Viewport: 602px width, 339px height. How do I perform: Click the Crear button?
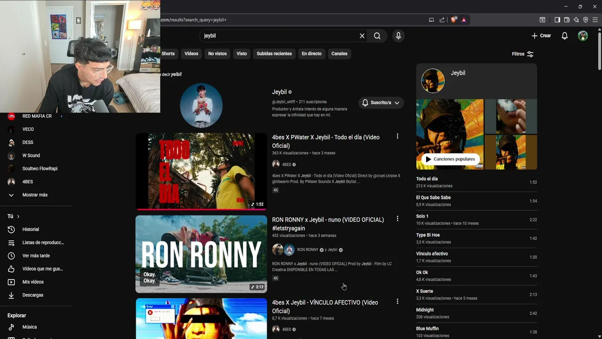541,36
